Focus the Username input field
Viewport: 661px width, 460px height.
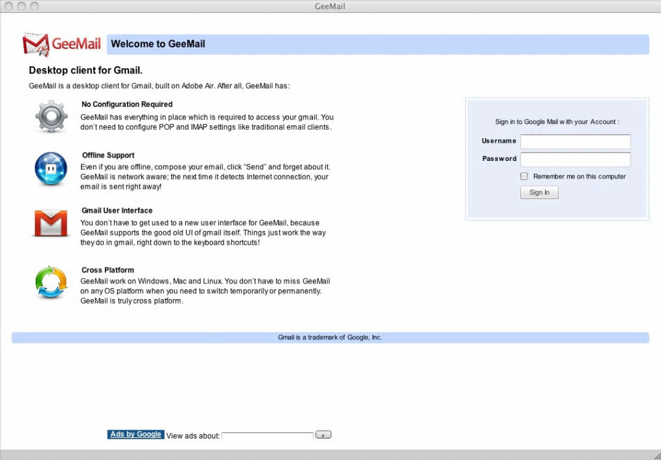575,141
